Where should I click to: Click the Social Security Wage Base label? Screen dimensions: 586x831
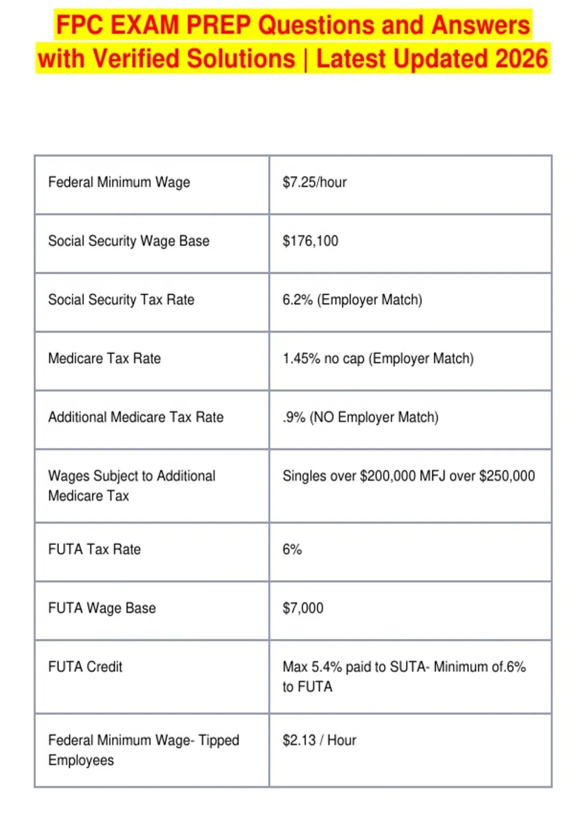(x=128, y=241)
